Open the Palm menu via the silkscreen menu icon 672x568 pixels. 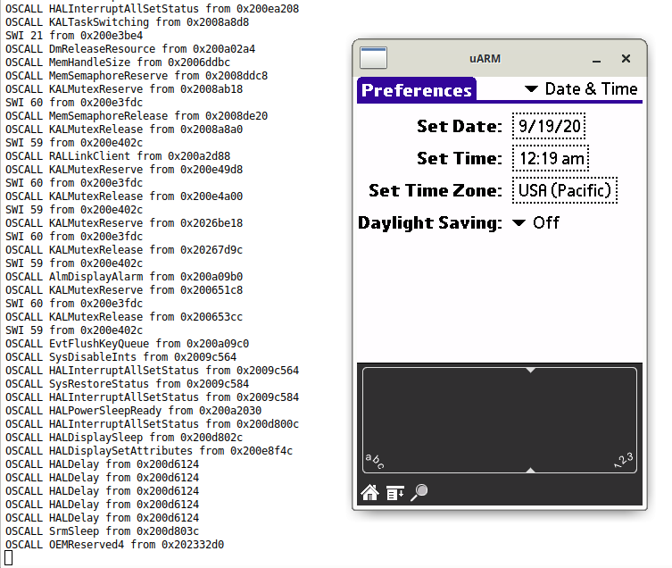[x=394, y=492]
